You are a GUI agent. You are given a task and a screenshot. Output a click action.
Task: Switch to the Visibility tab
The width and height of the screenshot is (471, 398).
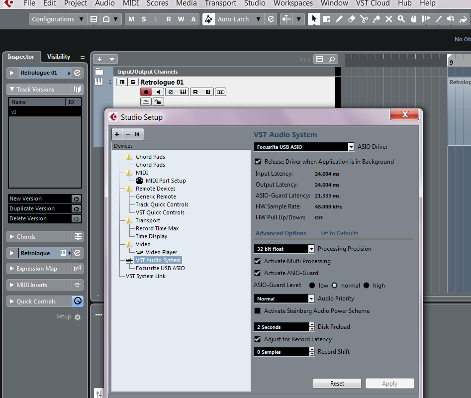coord(59,57)
